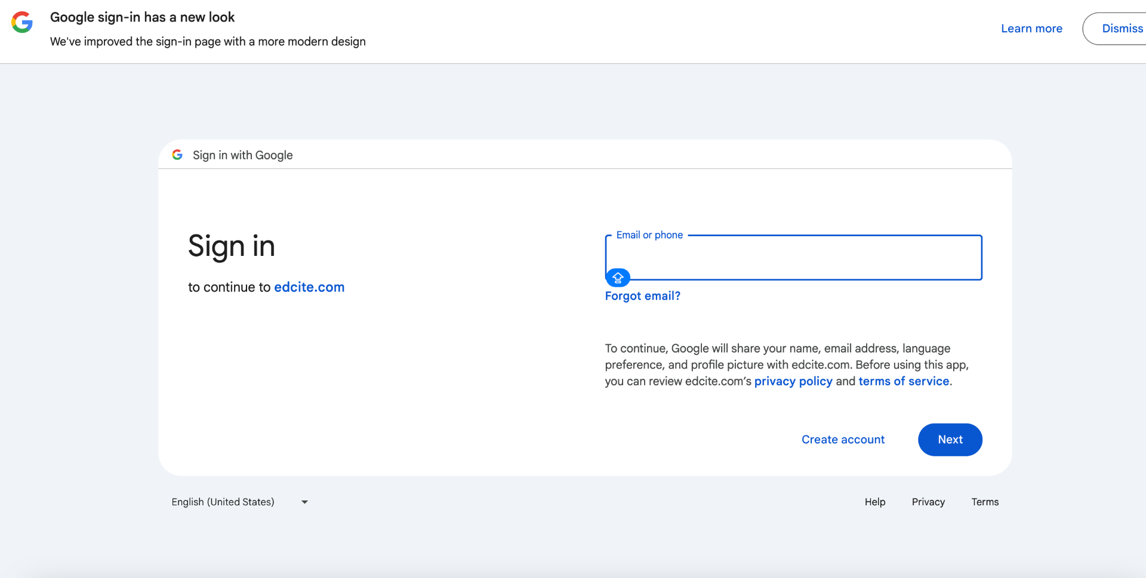Viewport: 1146px width, 578px height.
Task: Click the Forgot email? link
Action: point(642,296)
